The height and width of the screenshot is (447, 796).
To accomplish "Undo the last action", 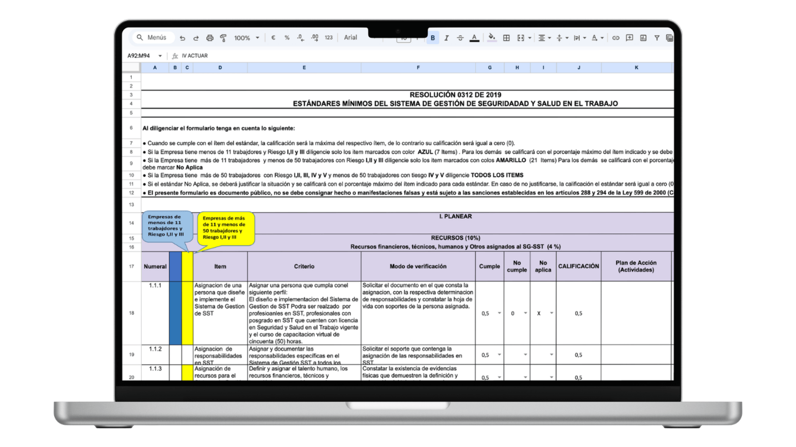I will (182, 37).
